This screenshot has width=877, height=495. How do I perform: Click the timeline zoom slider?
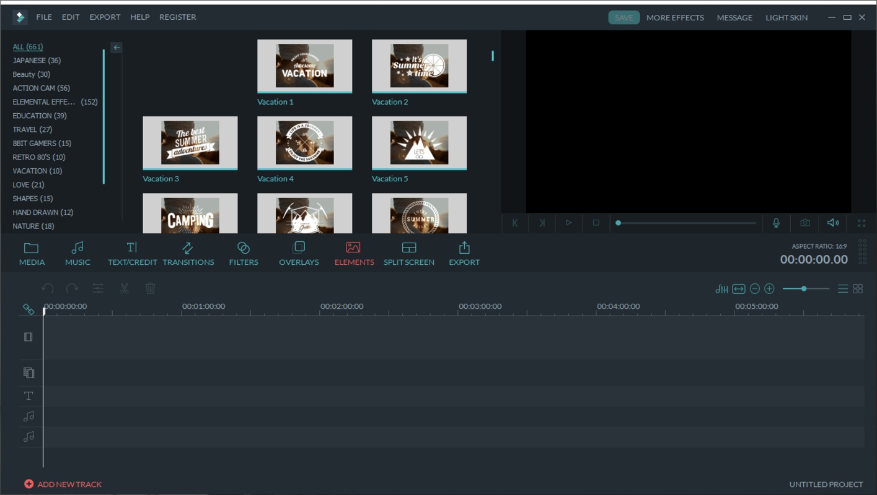804,289
